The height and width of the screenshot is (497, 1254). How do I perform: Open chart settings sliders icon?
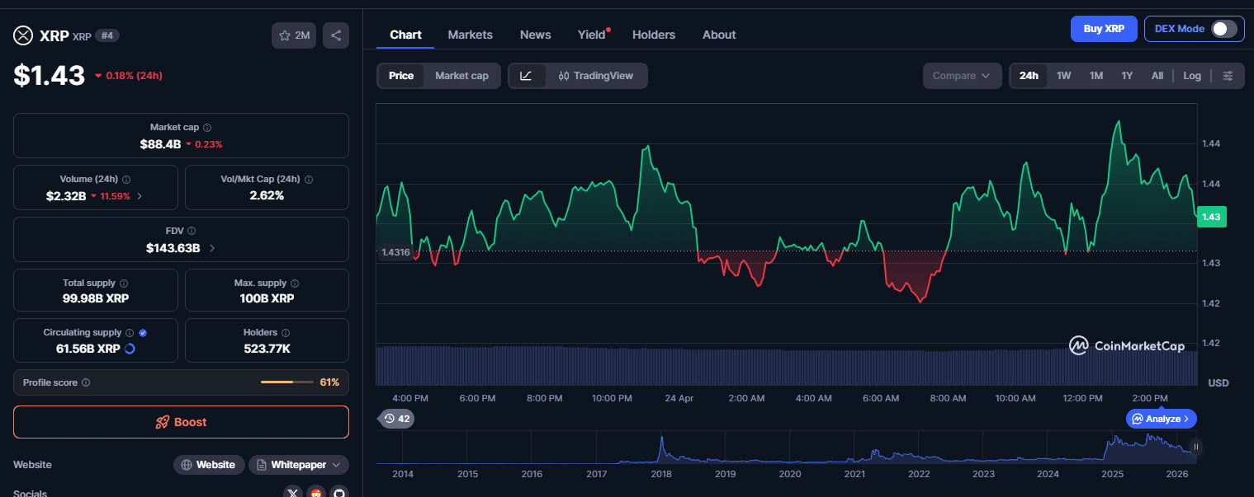click(x=1228, y=76)
